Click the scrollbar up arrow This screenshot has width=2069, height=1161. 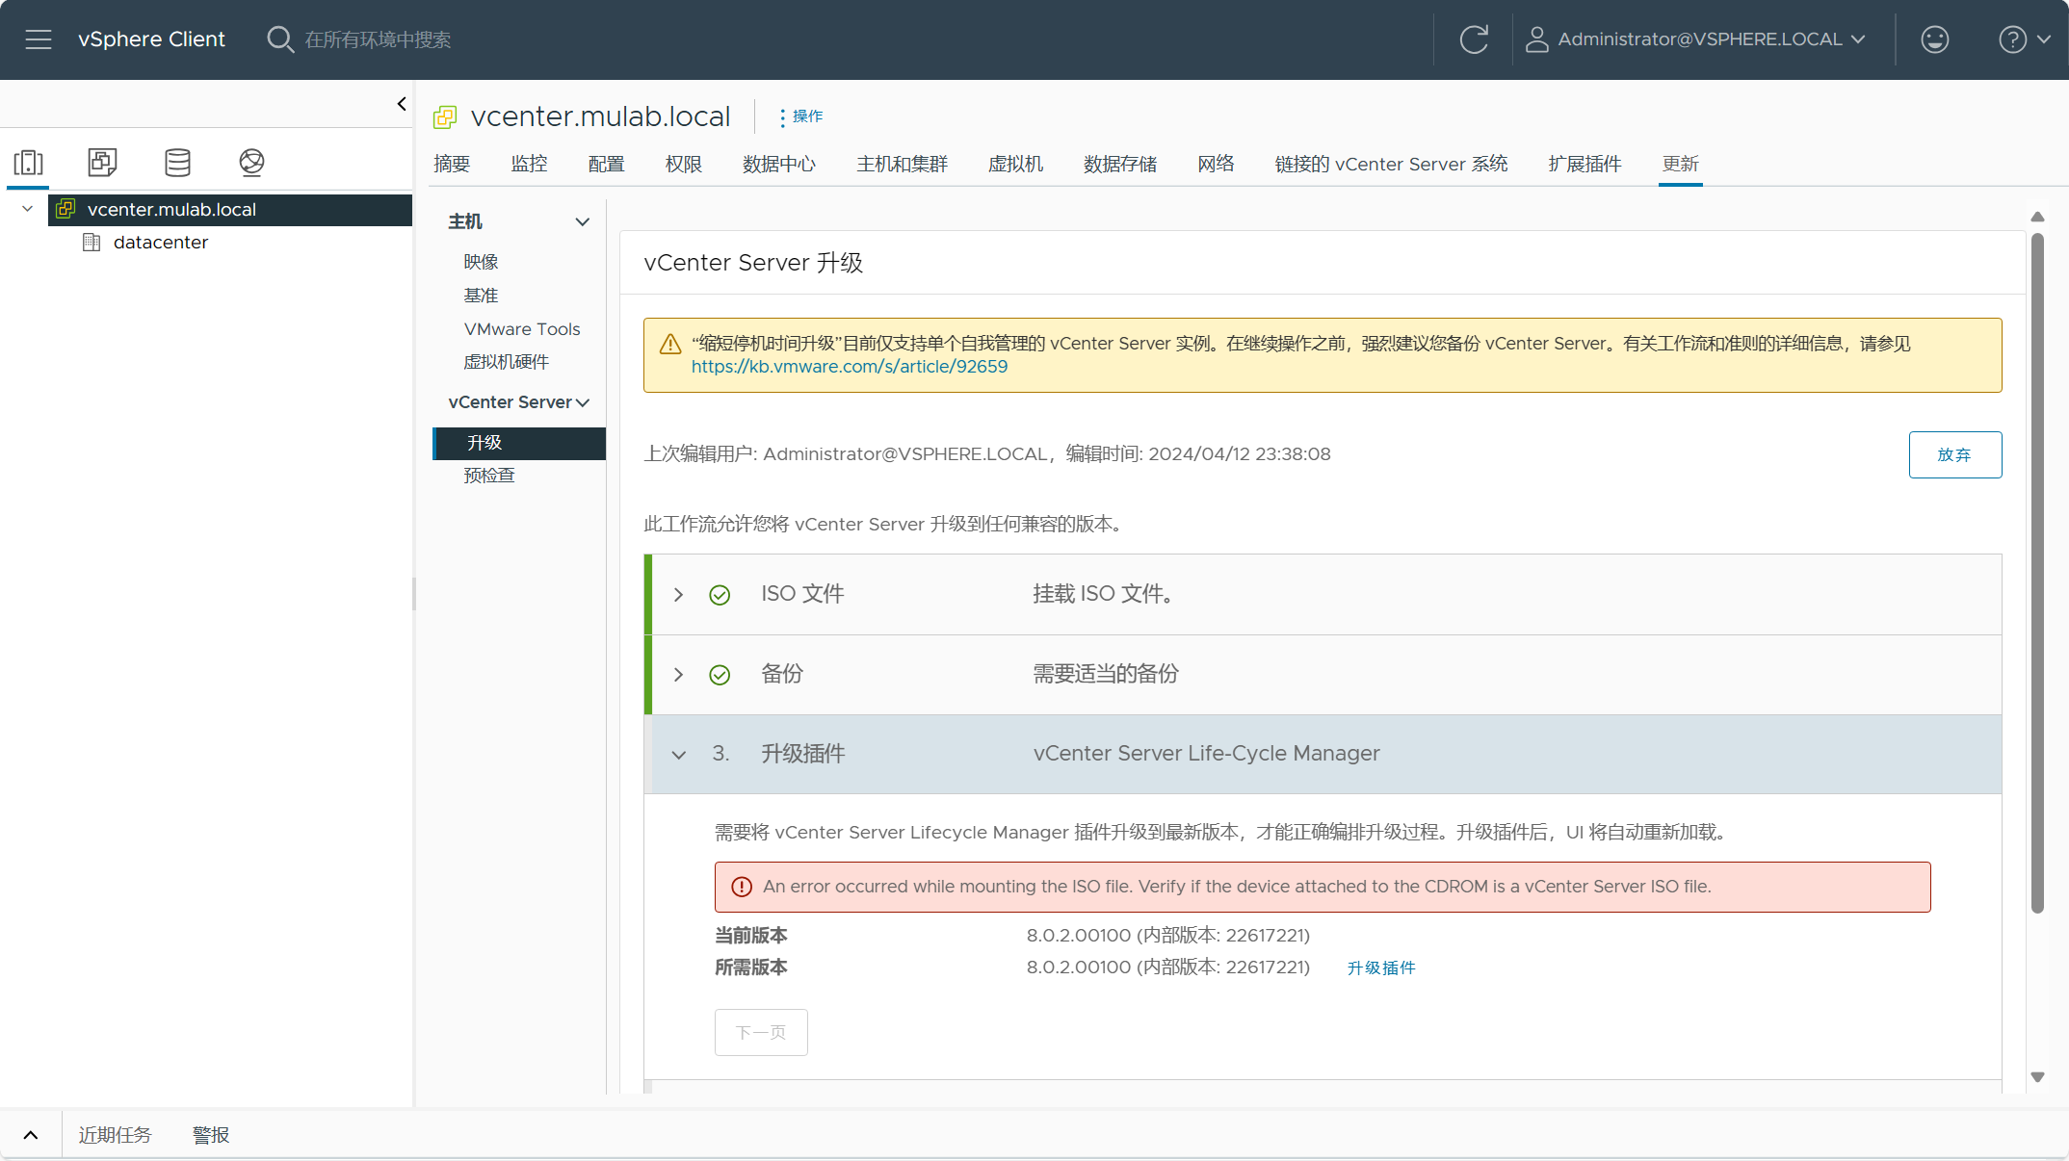[2037, 217]
